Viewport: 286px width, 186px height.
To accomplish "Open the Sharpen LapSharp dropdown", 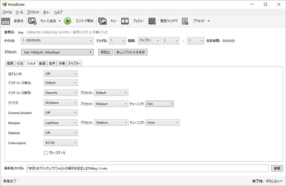I will (60, 123).
